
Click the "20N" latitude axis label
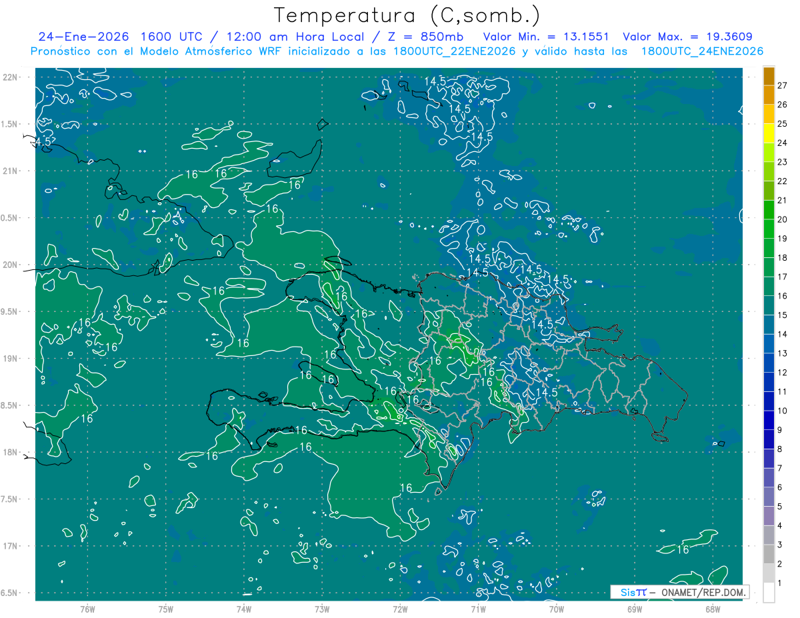coord(10,265)
